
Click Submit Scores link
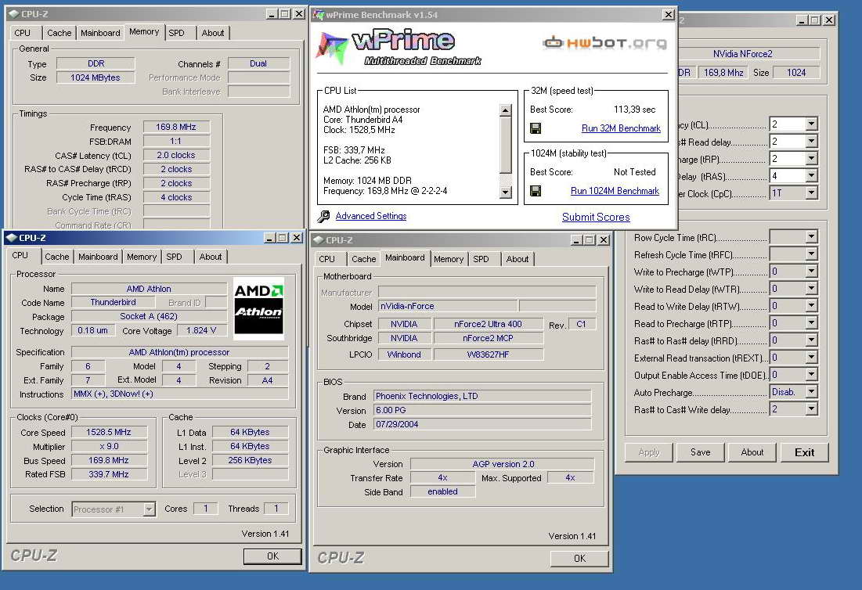[596, 217]
